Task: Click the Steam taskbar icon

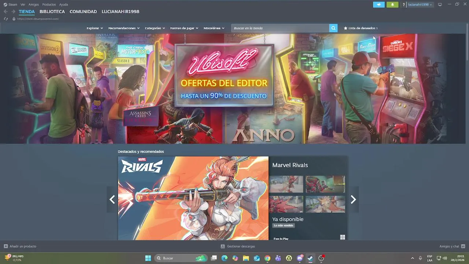Action: pos(310,258)
